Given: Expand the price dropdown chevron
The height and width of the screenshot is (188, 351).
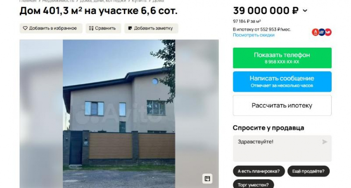Looking at the screenshot, I should 305,10.
